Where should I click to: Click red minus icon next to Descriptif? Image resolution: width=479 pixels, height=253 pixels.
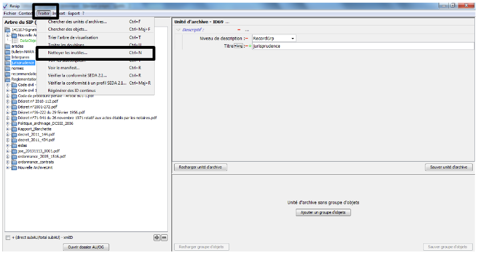[x=239, y=30]
